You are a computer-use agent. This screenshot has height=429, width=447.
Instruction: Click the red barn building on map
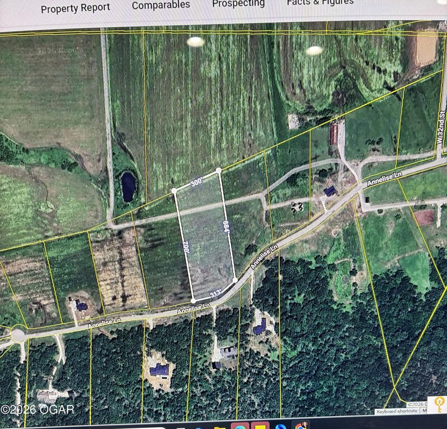pyautogui.click(x=334, y=134)
